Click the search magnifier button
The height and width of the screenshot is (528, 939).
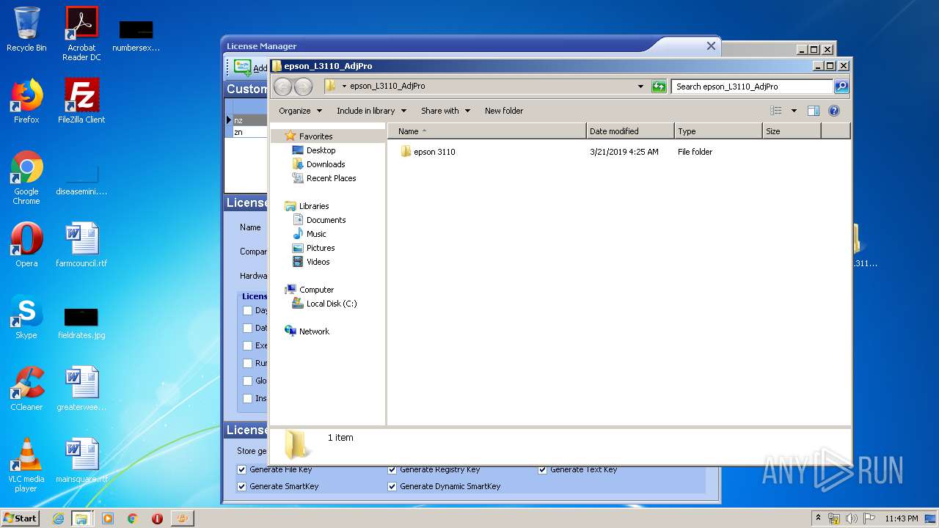point(841,87)
